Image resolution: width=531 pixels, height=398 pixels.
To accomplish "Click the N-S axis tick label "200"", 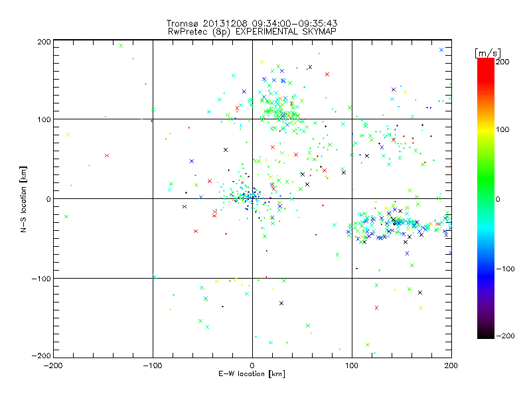I will (44, 42).
